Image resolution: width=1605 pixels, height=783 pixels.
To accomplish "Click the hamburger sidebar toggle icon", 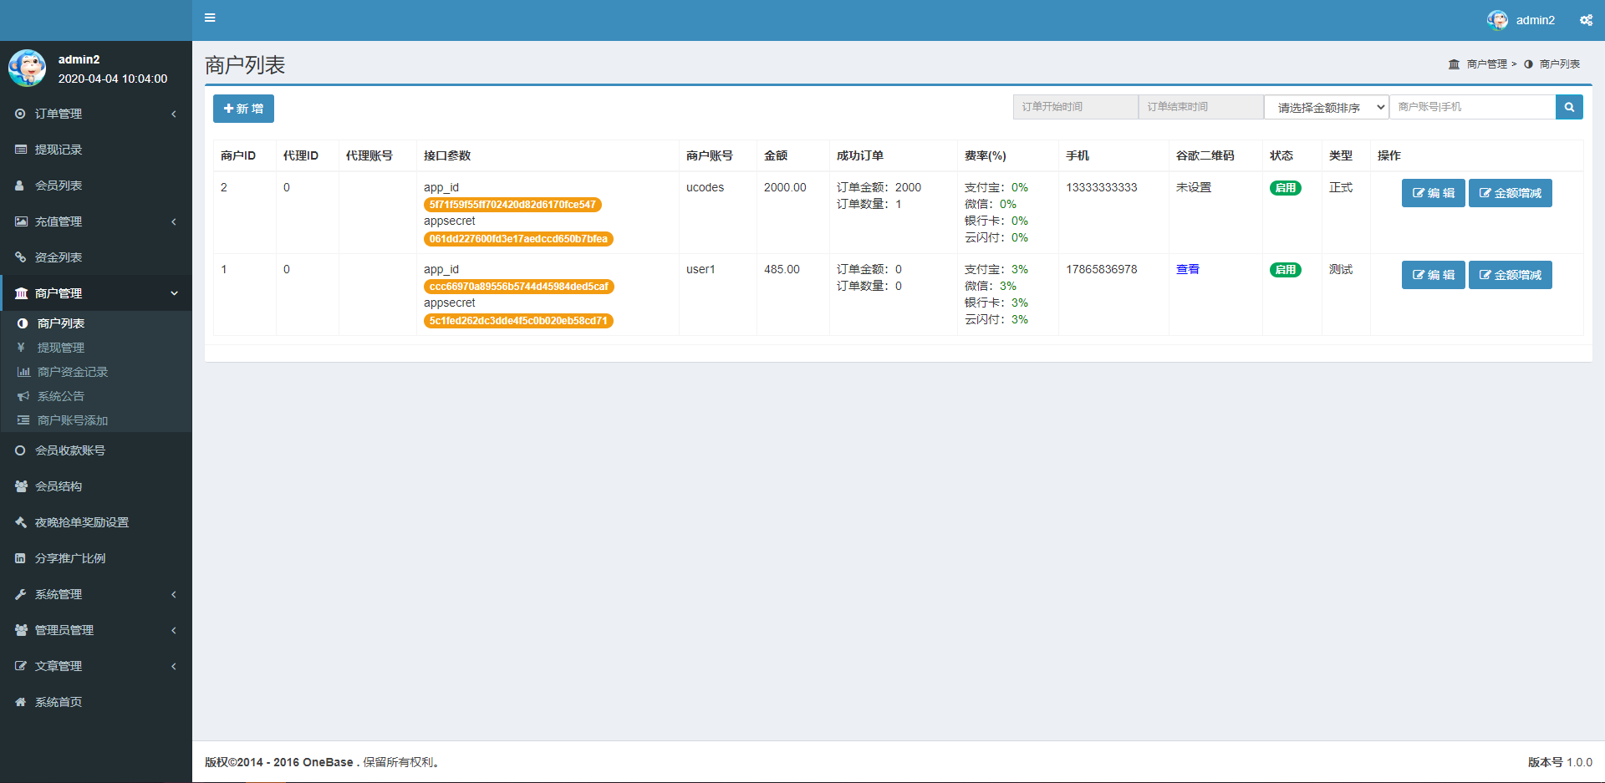I will (x=210, y=18).
